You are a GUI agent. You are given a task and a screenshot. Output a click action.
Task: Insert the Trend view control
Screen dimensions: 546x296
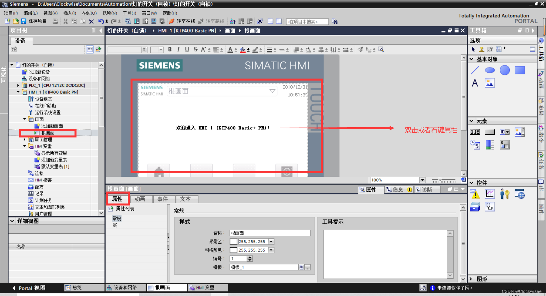click(x=490, y=194)
